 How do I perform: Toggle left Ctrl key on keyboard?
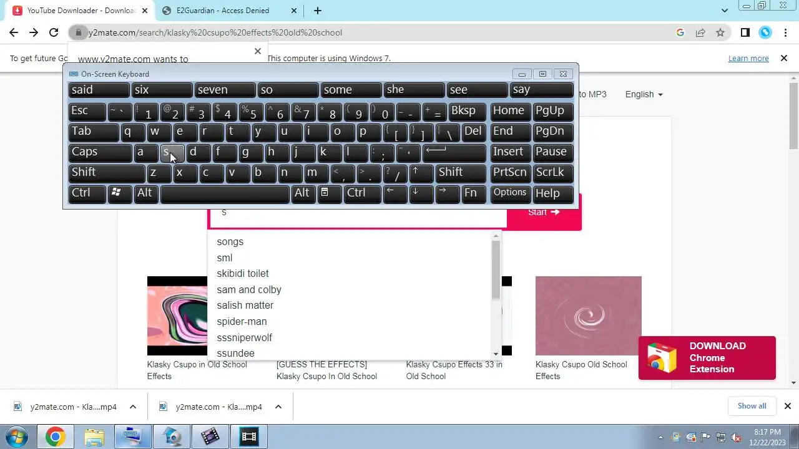[x=87, y=193]
